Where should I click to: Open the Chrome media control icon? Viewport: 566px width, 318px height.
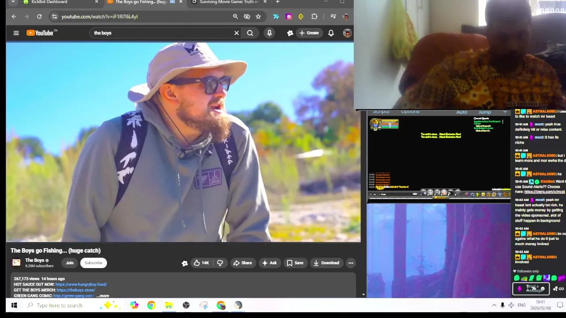(x=333, y=16)
